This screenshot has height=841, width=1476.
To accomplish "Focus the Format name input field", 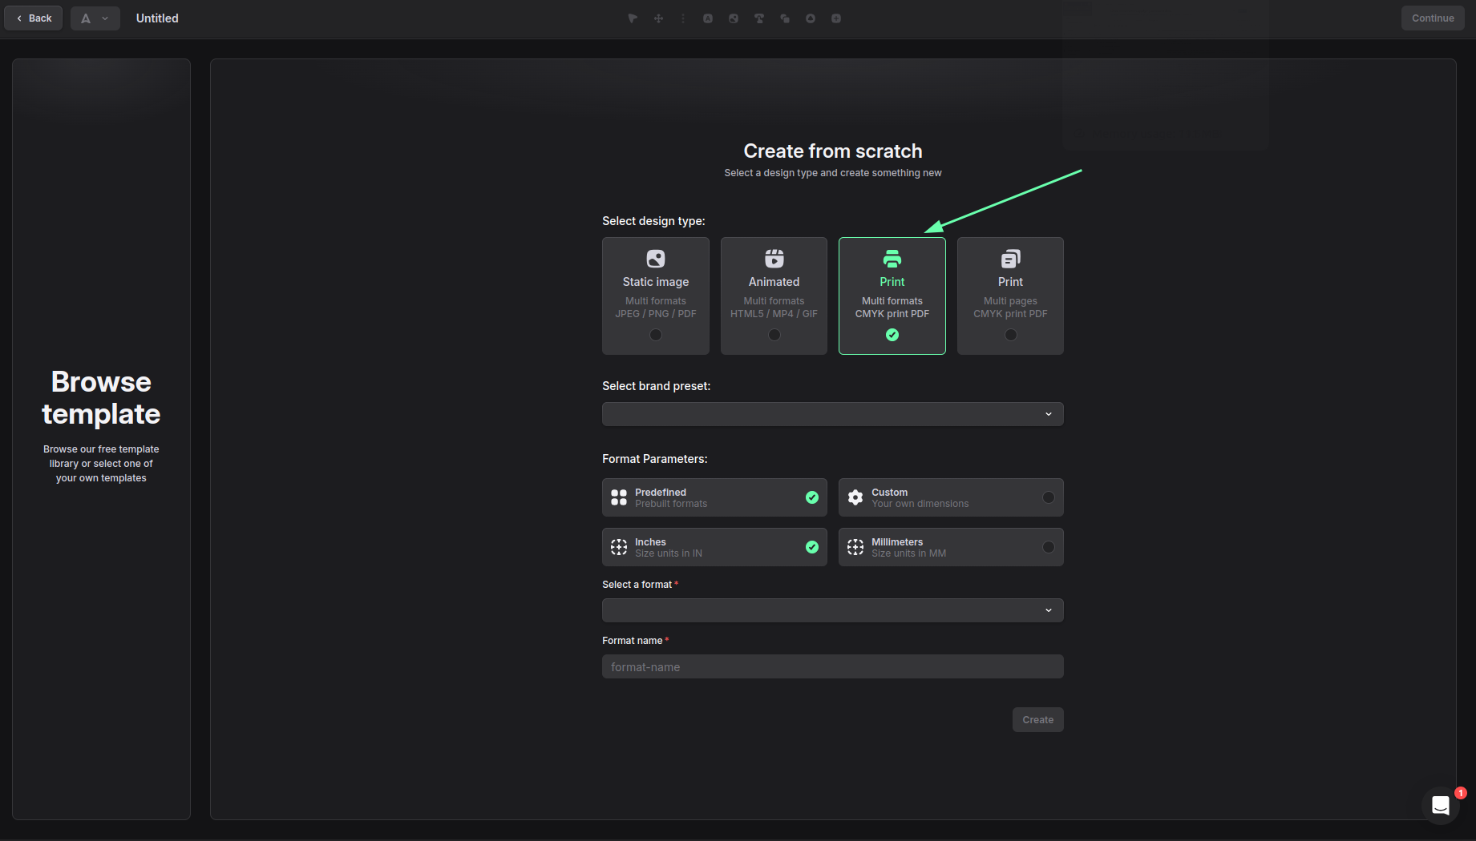I will [x=833, y=666].
